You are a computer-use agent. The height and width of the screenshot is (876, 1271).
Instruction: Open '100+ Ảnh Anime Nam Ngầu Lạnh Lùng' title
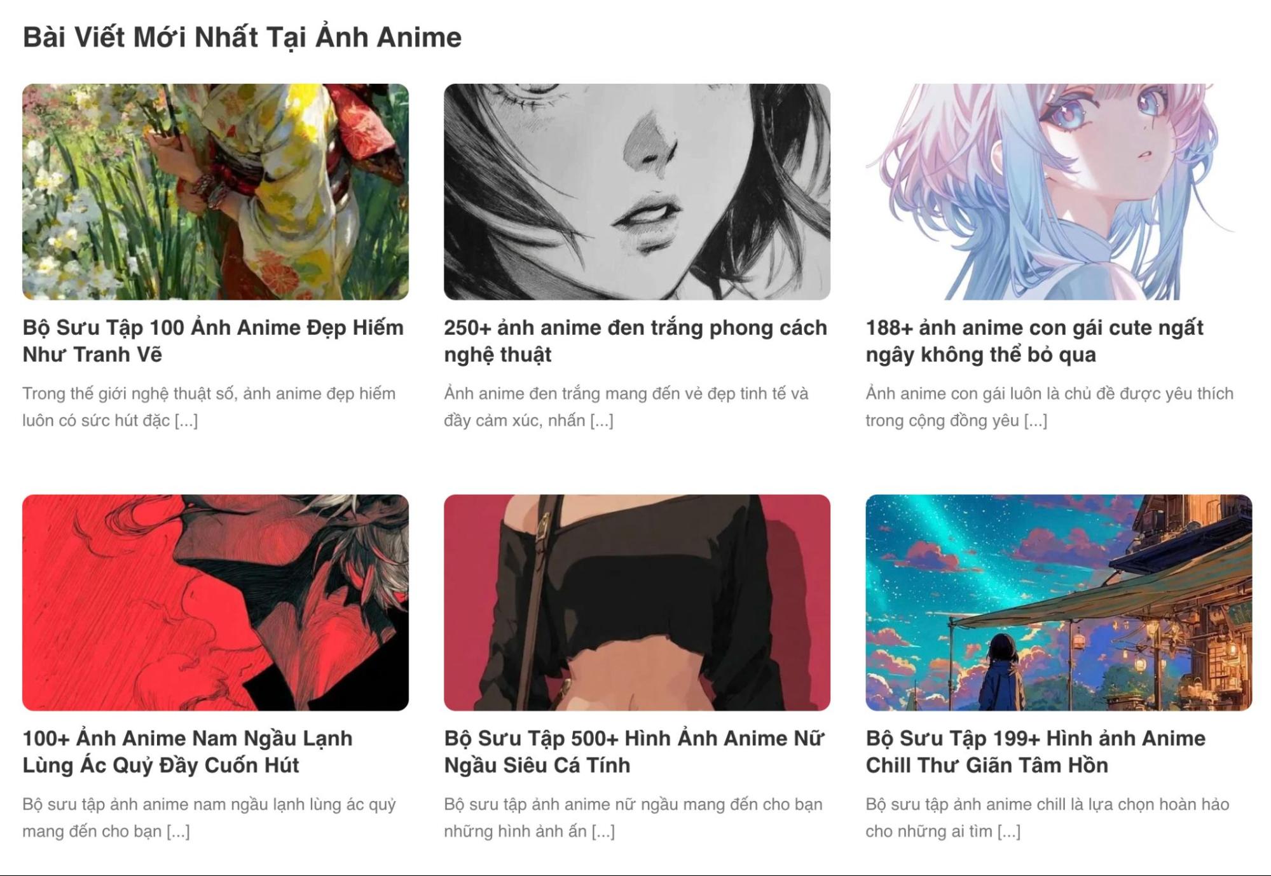(188, 751)
